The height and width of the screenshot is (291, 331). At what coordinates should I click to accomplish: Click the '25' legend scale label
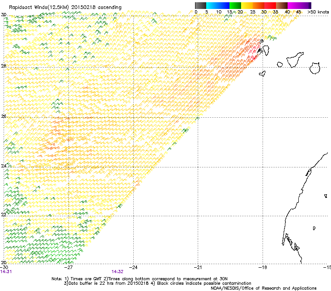tap(253, 12)
